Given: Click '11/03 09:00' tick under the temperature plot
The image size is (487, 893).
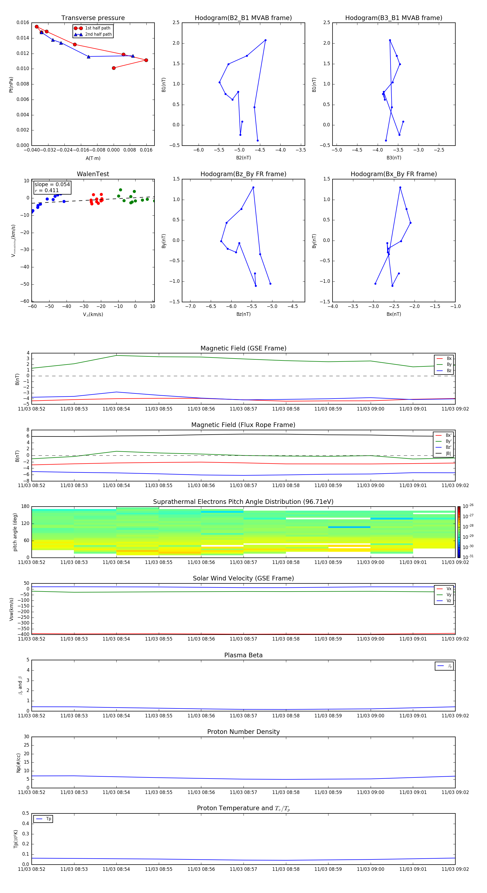Looking at the screenshot, I should 371,869.
